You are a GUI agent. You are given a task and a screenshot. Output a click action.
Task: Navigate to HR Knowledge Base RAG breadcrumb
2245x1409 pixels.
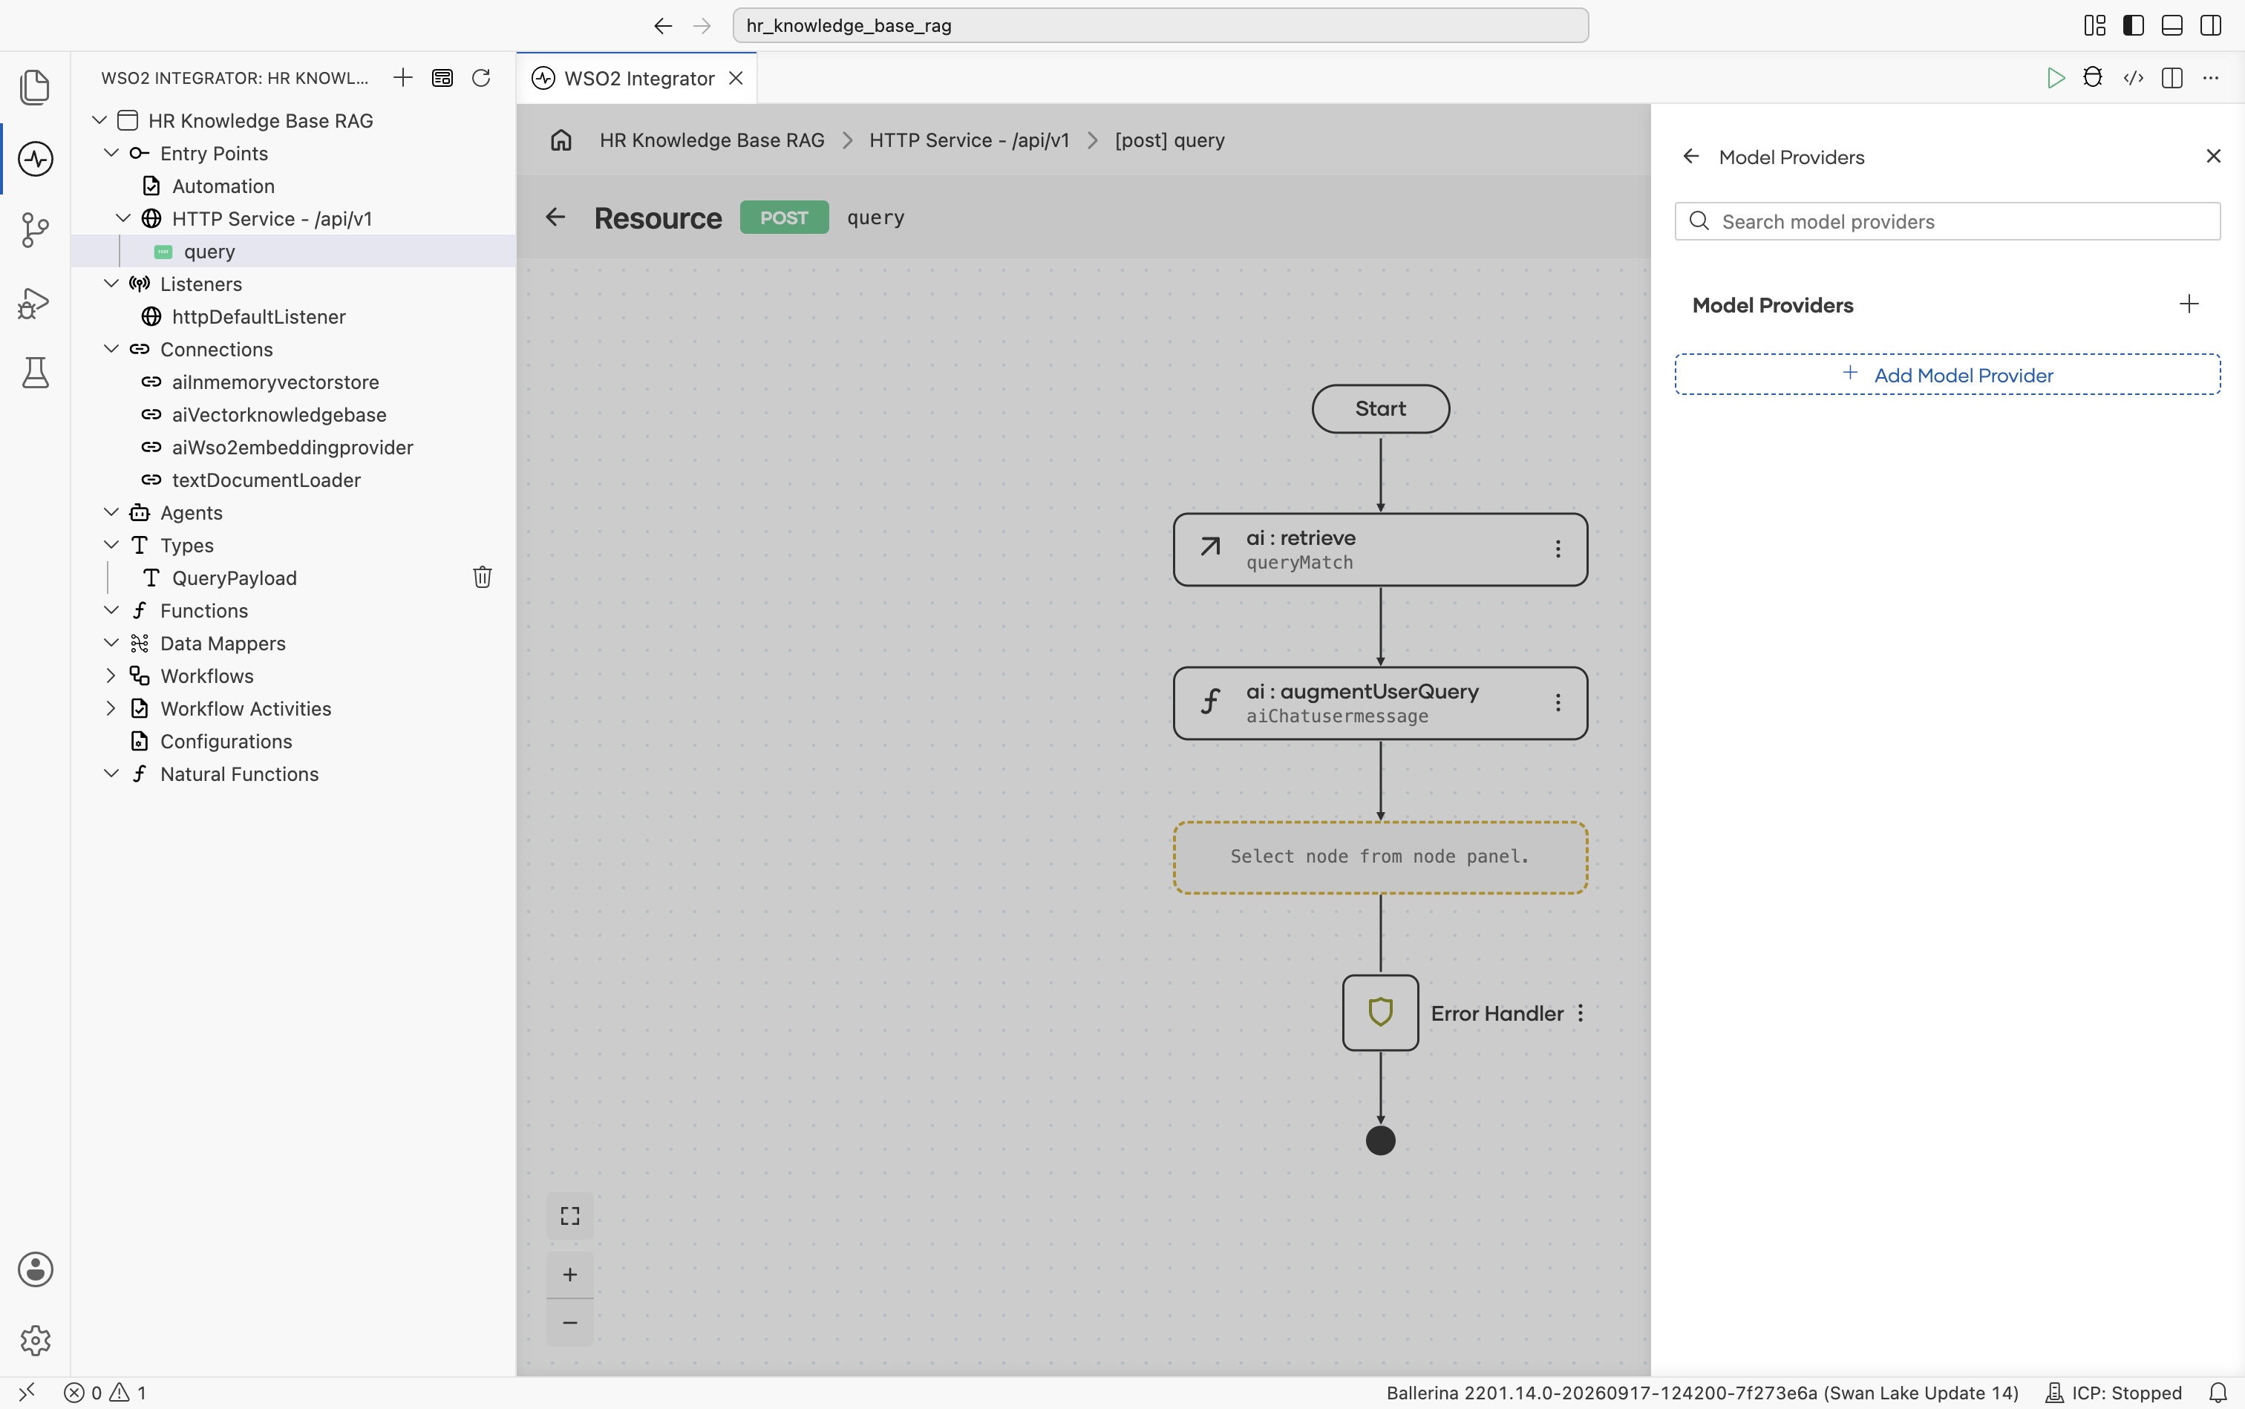[x=712, y=140]
